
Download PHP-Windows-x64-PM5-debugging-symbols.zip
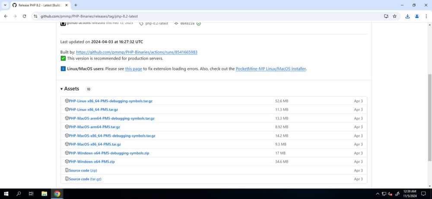point(109,153)
